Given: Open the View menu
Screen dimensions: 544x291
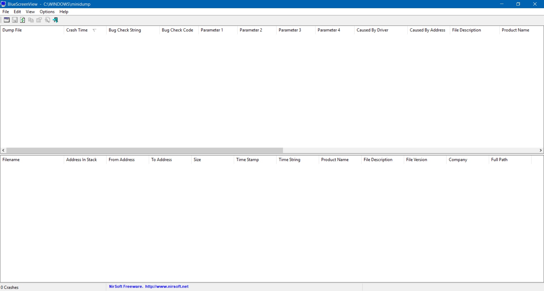Looking at the screenshot, I should (30, 12).
